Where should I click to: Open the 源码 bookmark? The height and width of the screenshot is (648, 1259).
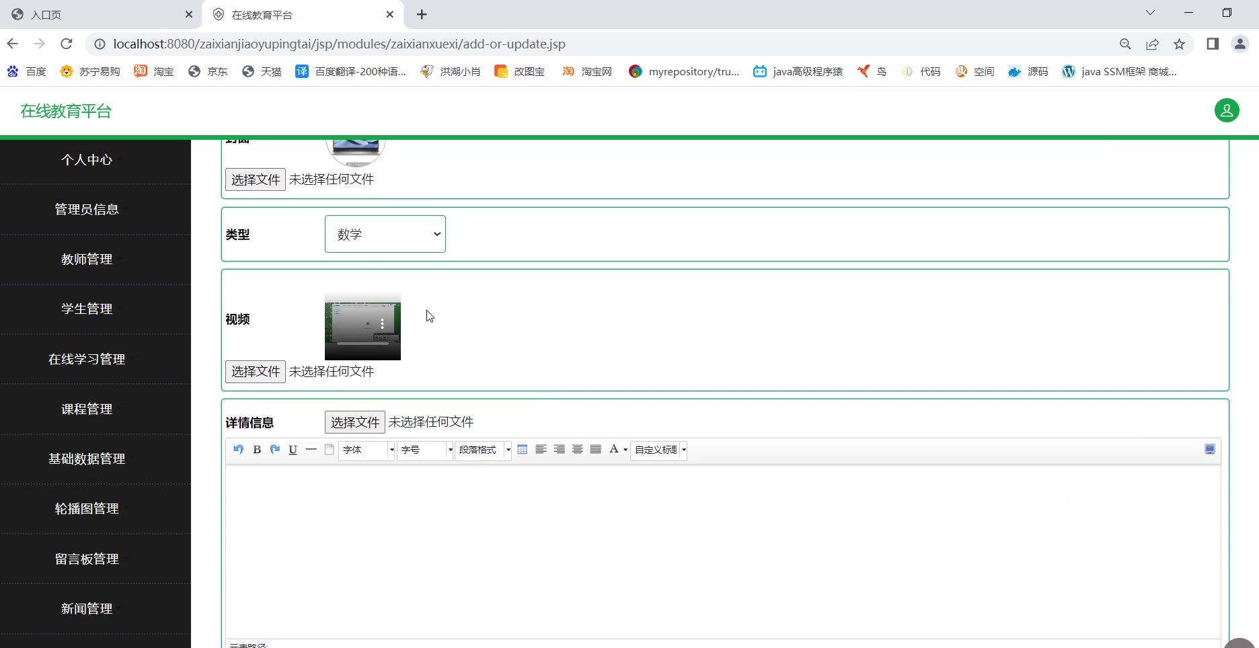pos(1028,71)
